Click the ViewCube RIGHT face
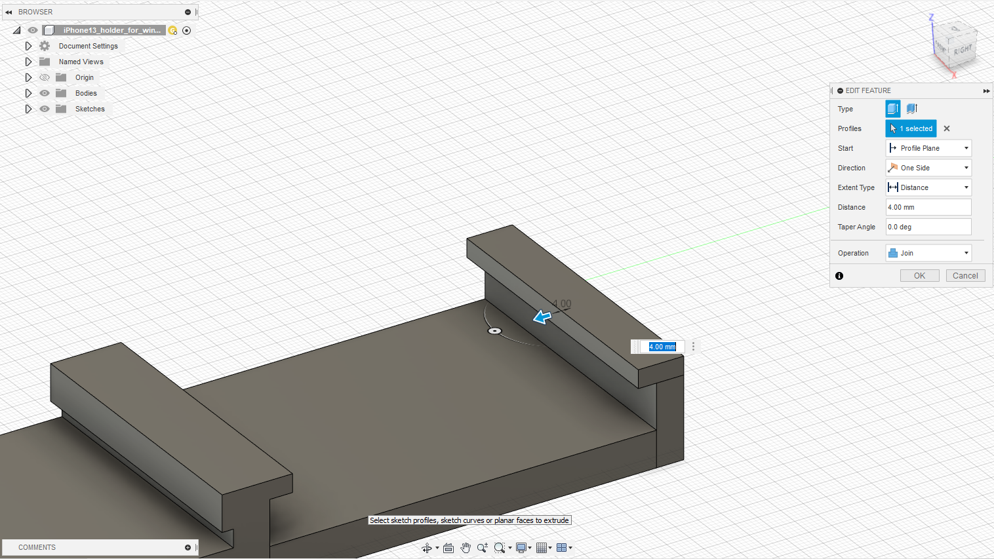 (963, 49)
